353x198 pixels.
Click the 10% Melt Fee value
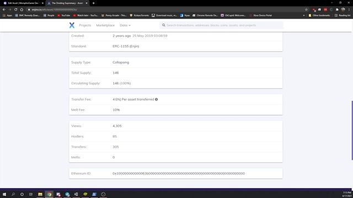pyautogui.click(x=116, y=110)
